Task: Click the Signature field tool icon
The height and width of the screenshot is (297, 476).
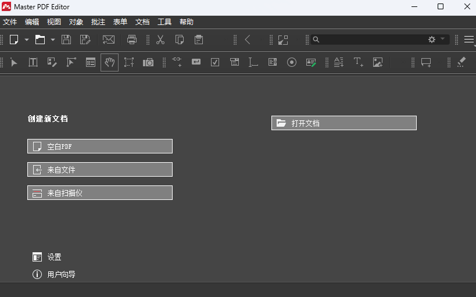Action: (x=311, y=63)
